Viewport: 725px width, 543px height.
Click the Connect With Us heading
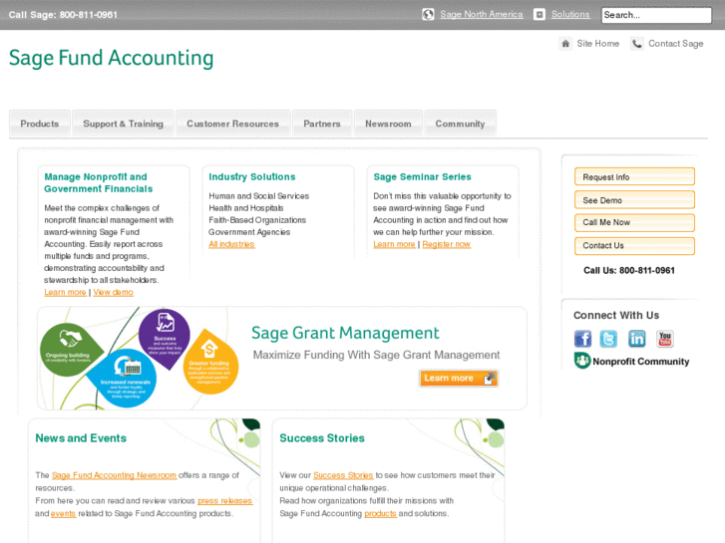click(616, 315)
